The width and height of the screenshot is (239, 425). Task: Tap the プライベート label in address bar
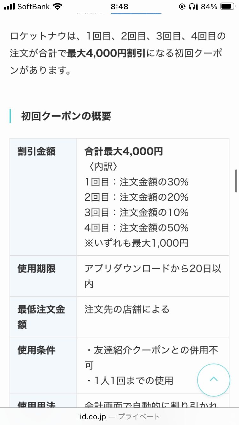[139, 416]
